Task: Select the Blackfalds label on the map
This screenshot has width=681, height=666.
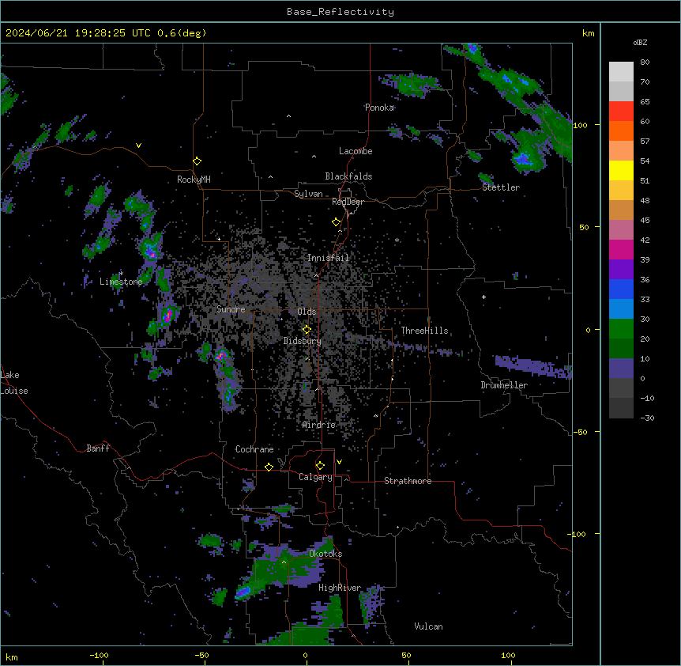Action: click(348, 176)
